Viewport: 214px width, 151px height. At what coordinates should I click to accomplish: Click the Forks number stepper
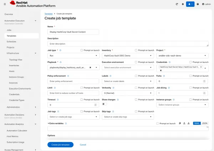coord(204,81)
